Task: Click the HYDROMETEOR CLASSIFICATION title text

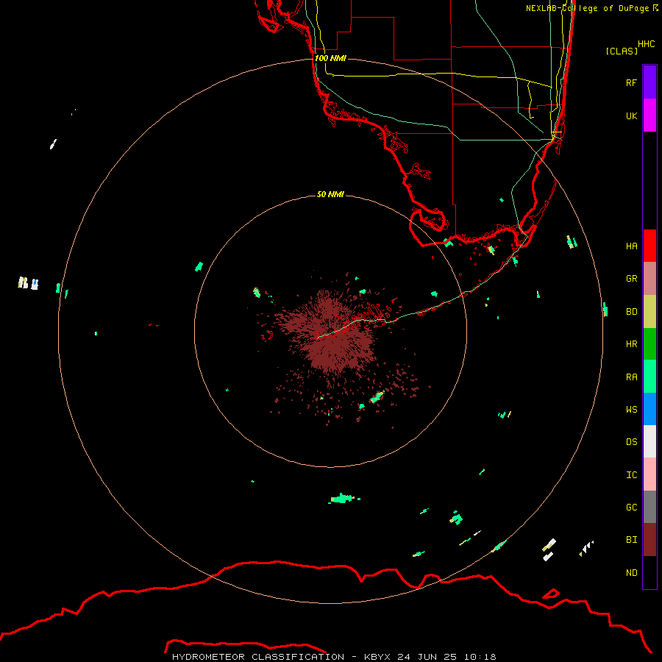Action: [258, 657]
